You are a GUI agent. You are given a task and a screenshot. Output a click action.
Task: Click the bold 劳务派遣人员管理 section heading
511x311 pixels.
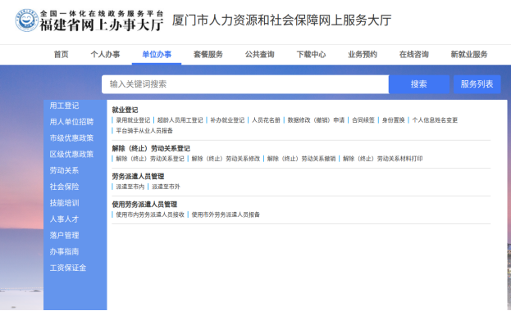click(138, 176)
